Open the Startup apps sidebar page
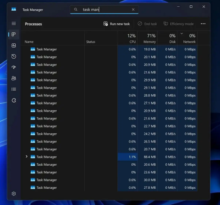Image resolution: width=220 pixels, height=205 pixels. coord(13,67)
